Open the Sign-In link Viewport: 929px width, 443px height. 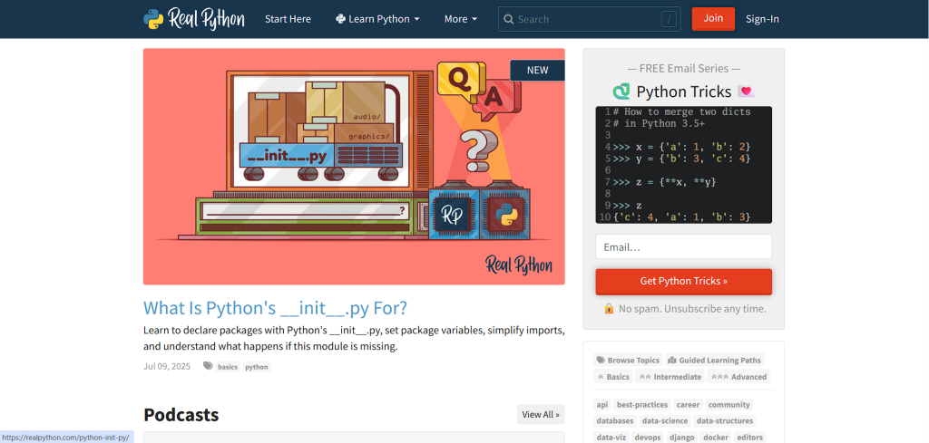click(762, 19)
